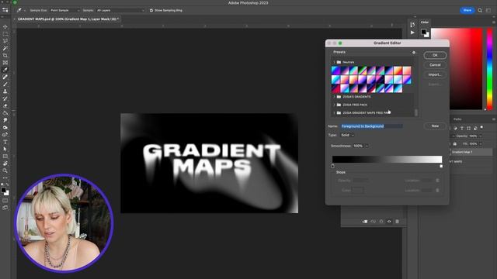Select the History Brush tool
The width and height of the screenshot is (497, 279).
point(5,98)
